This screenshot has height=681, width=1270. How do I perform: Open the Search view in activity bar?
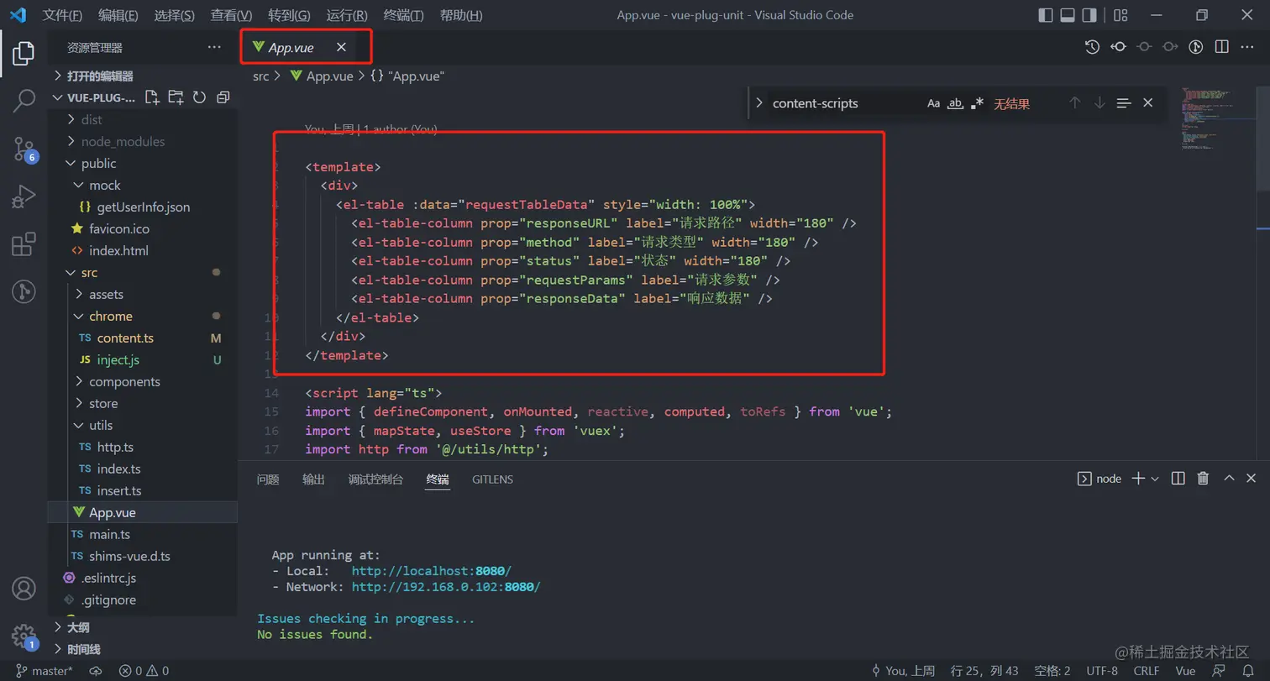click(x=24, y=101)
